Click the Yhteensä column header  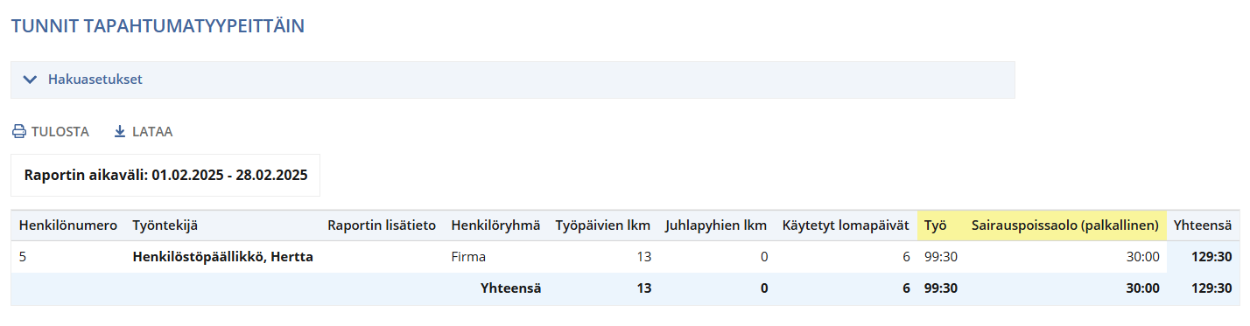point(1203,225)
